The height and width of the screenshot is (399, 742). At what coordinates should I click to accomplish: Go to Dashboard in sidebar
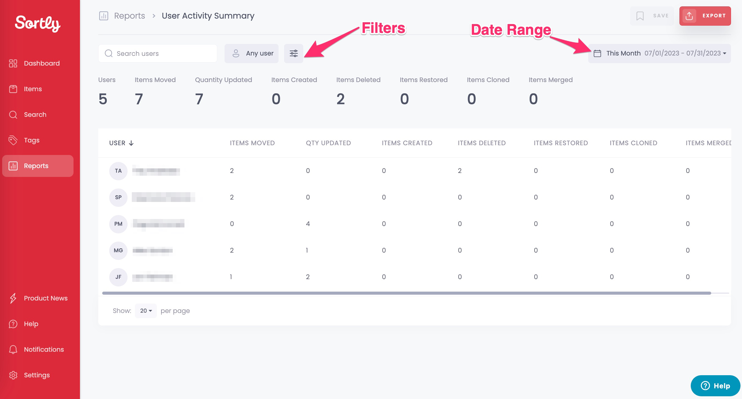41,63
